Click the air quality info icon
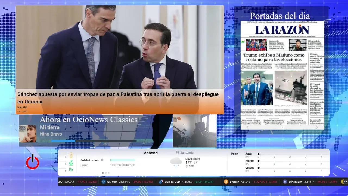Image resolution: width=348 pixels, height=196 pixels. pos(102,160)
